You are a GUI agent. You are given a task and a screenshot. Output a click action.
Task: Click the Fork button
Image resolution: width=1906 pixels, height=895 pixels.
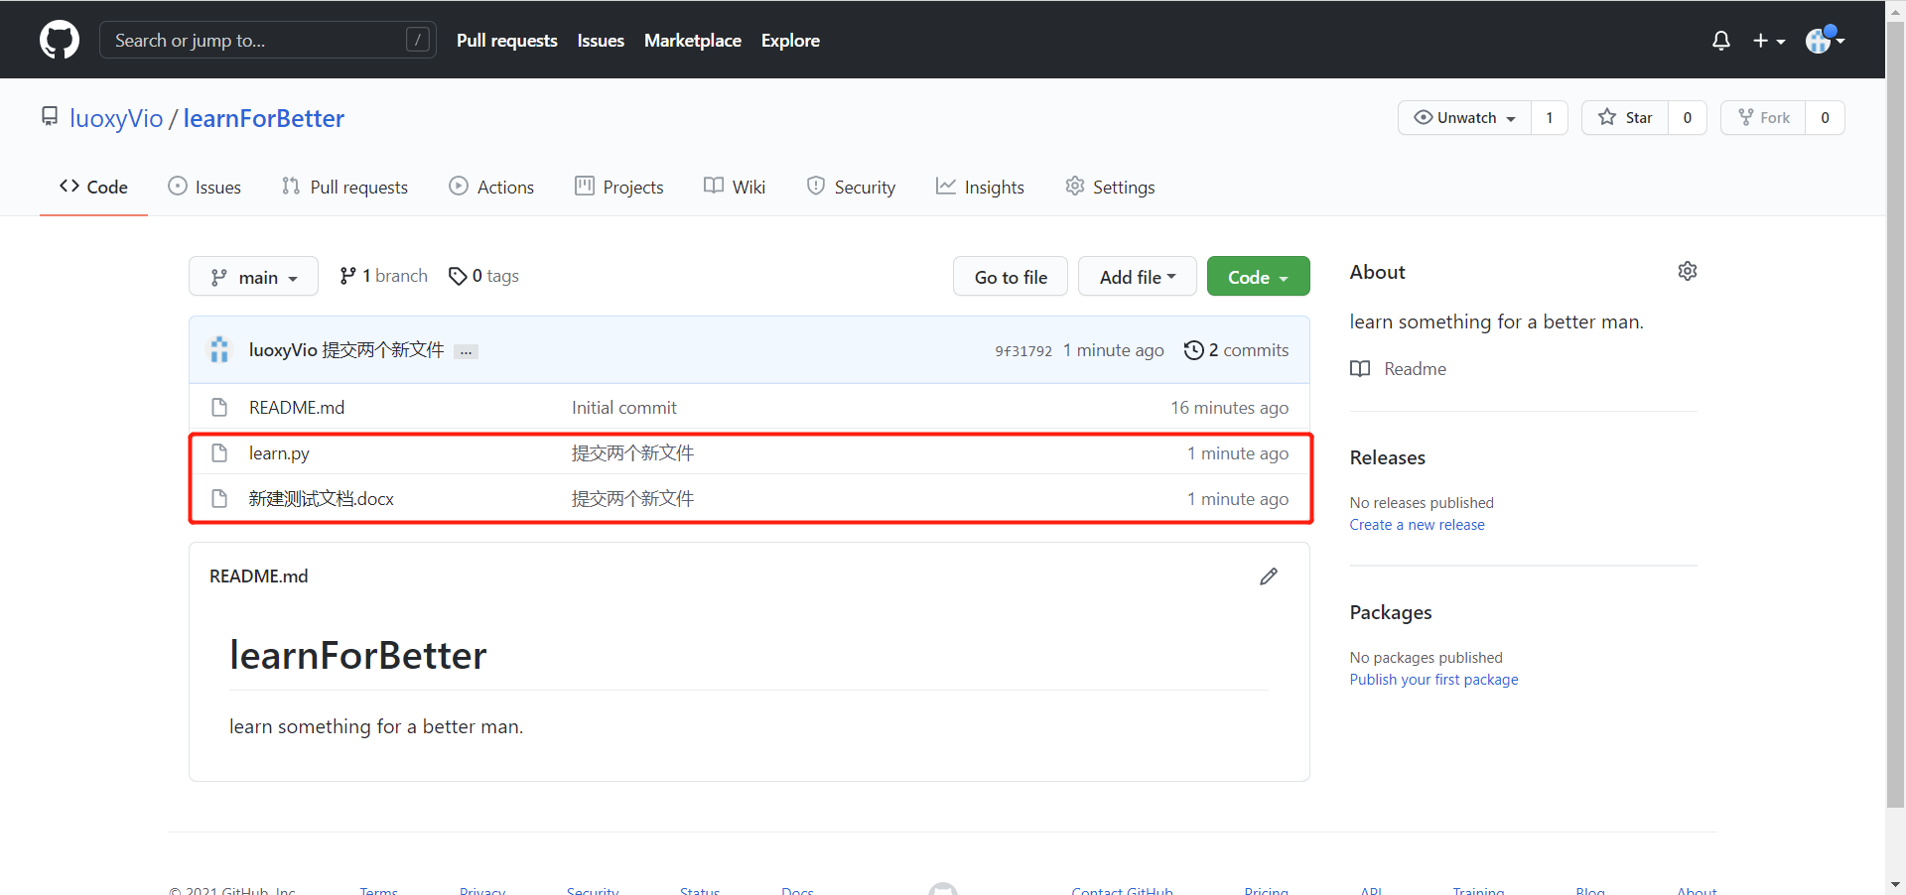pos(1764,117)
